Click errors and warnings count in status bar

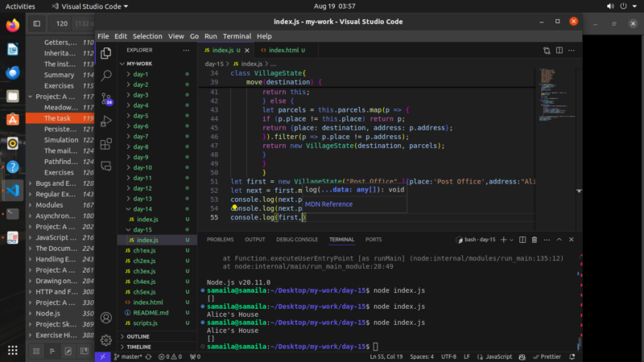[x=170, y=356]
